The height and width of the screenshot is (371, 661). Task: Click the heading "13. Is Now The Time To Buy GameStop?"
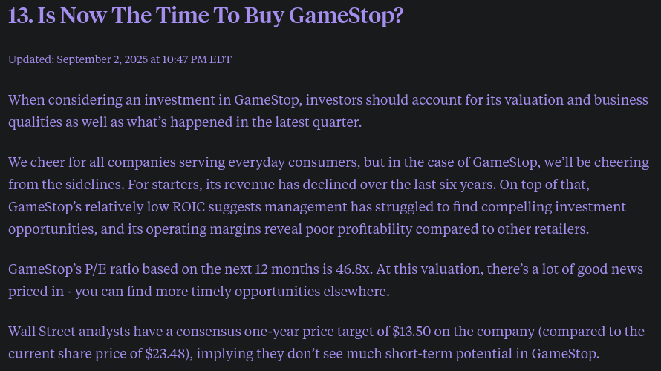pyautogui.click(x=206, y=16)
